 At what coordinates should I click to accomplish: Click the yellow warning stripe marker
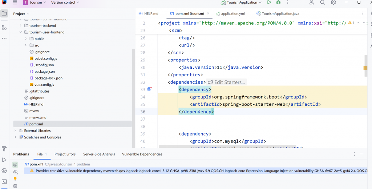(365, 68)
